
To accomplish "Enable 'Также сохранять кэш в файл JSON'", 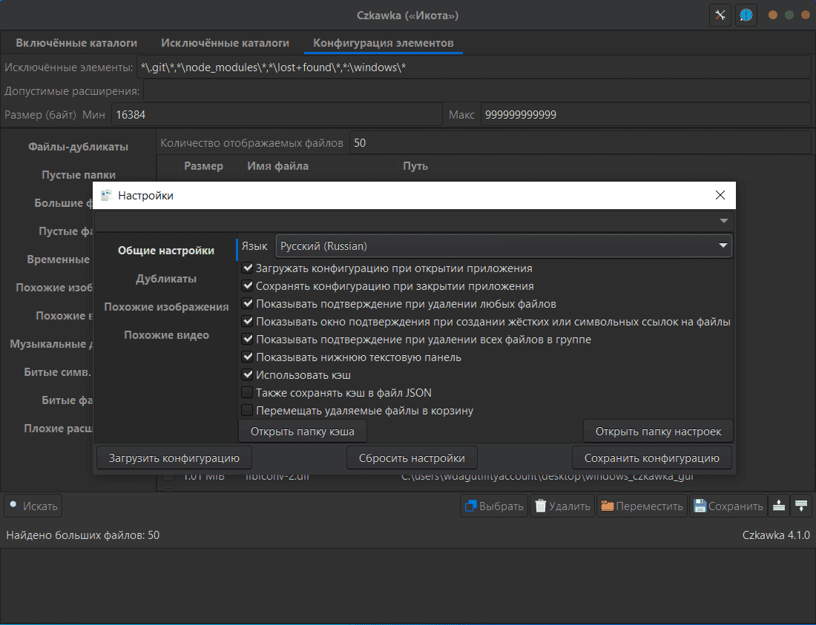I will coord(248,393).
